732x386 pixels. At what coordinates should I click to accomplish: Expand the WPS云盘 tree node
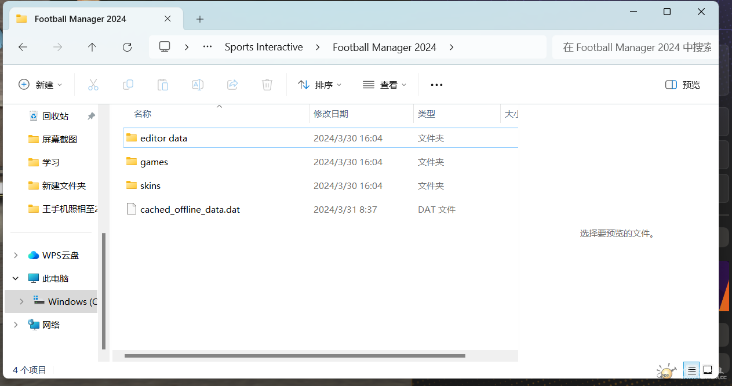click(x=16, y=255)
